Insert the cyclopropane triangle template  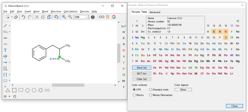pos(8,90)
